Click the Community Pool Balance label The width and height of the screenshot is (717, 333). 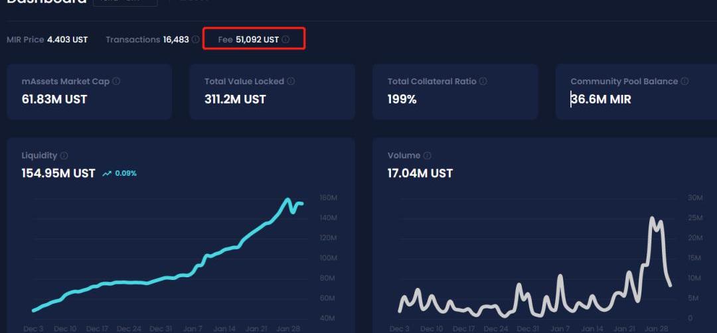[624, 82]
